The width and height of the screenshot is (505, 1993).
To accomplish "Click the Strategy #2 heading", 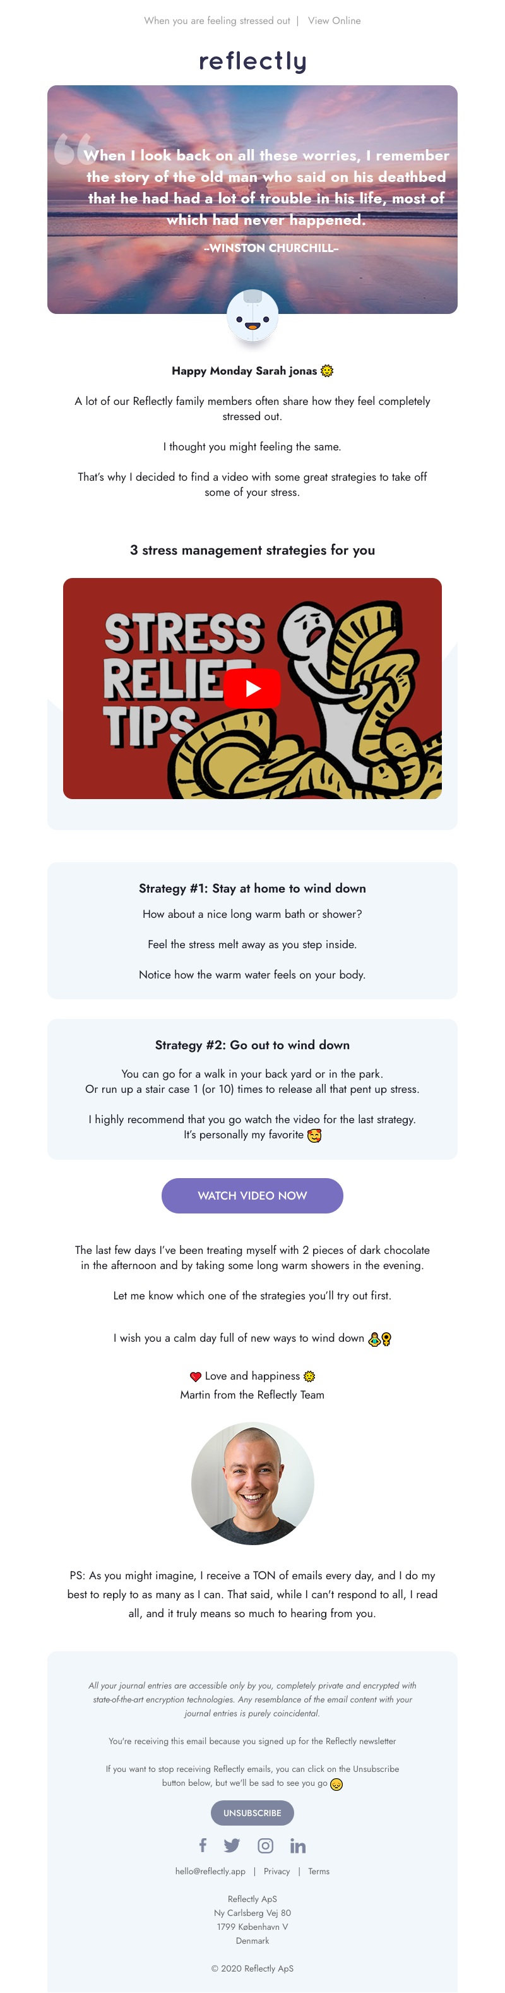I will [252, 1044].
